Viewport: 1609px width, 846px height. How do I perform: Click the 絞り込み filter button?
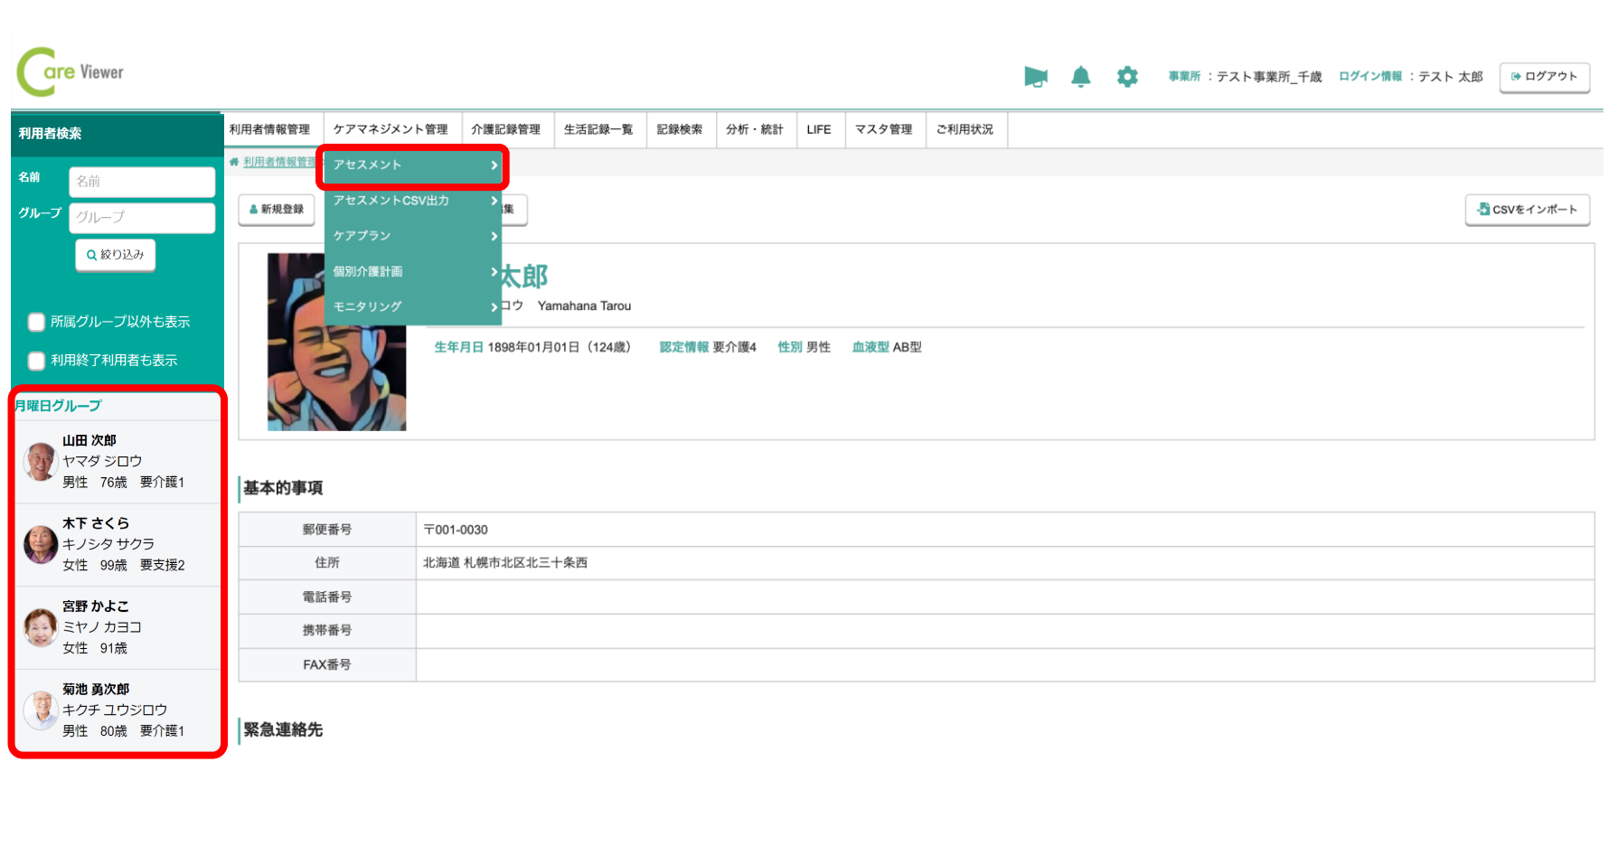pos(116,255)
